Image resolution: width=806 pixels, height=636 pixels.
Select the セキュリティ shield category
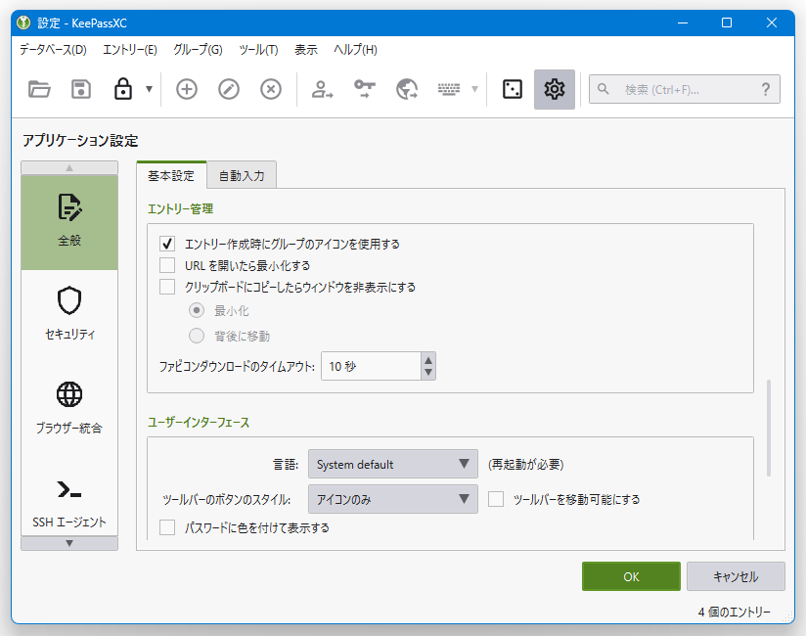click(69, 313)
